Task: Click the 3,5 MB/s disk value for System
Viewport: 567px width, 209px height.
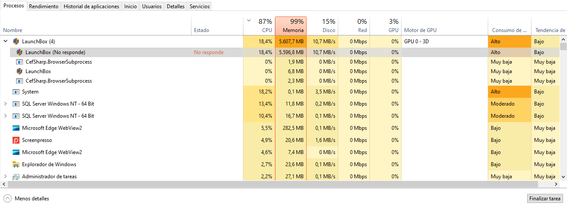Action: tap(324, 92)
